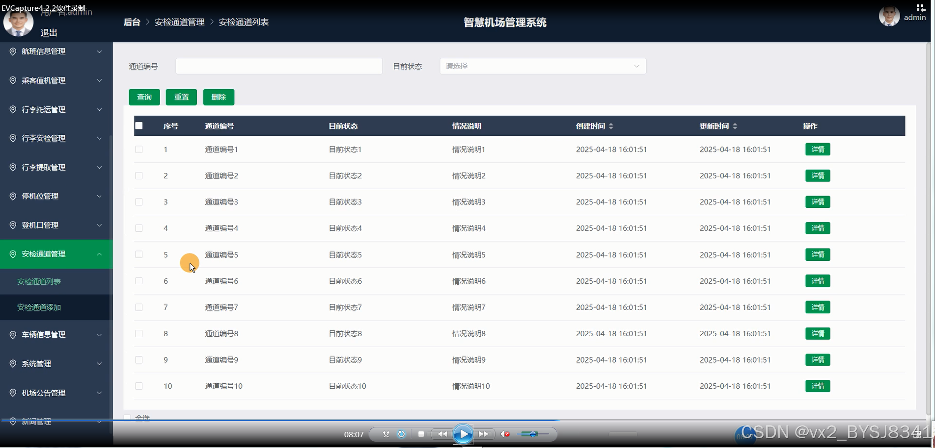Image resolution: width=935 pixels, height=448 pixels.
Task: Click the location icon beside 航班信息管理
Action: (x=13, y=51)
